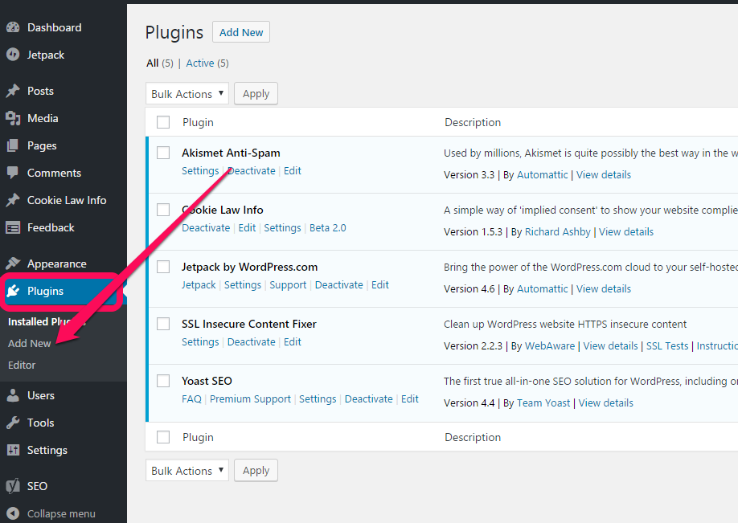This screenshot has height=523, width=738.
Task: Open the top Bulk Actions dropdown
Action: 187,94
